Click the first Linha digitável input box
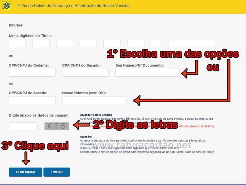Image resolution: width=246 pixels, height=185 pixels. (x=17, y=43)
